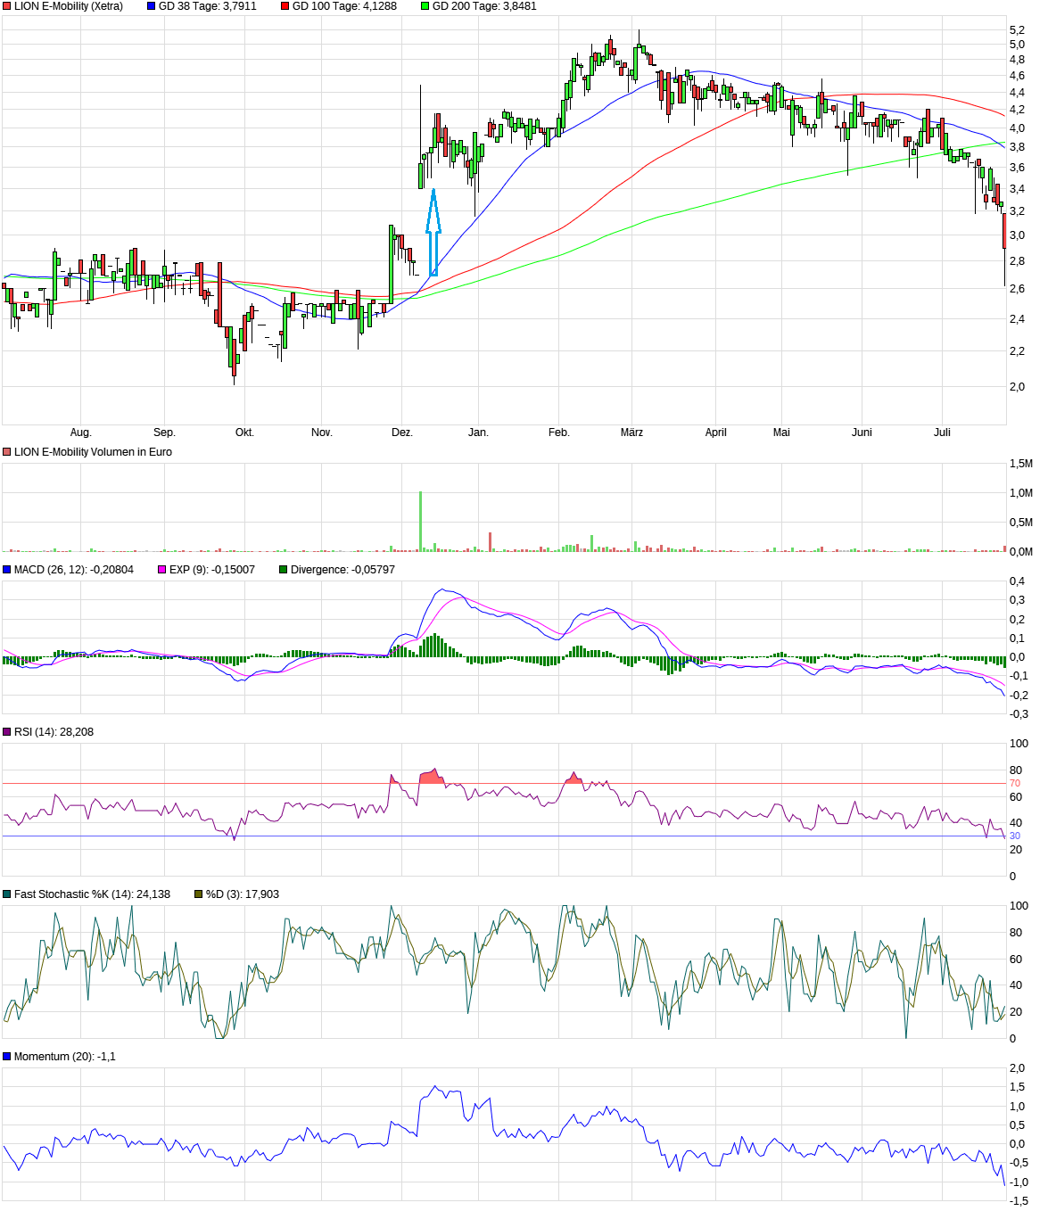Click the olive %D (3) legend icon
This screenshot has width=1048, height=1211.
tap(199, 894)
